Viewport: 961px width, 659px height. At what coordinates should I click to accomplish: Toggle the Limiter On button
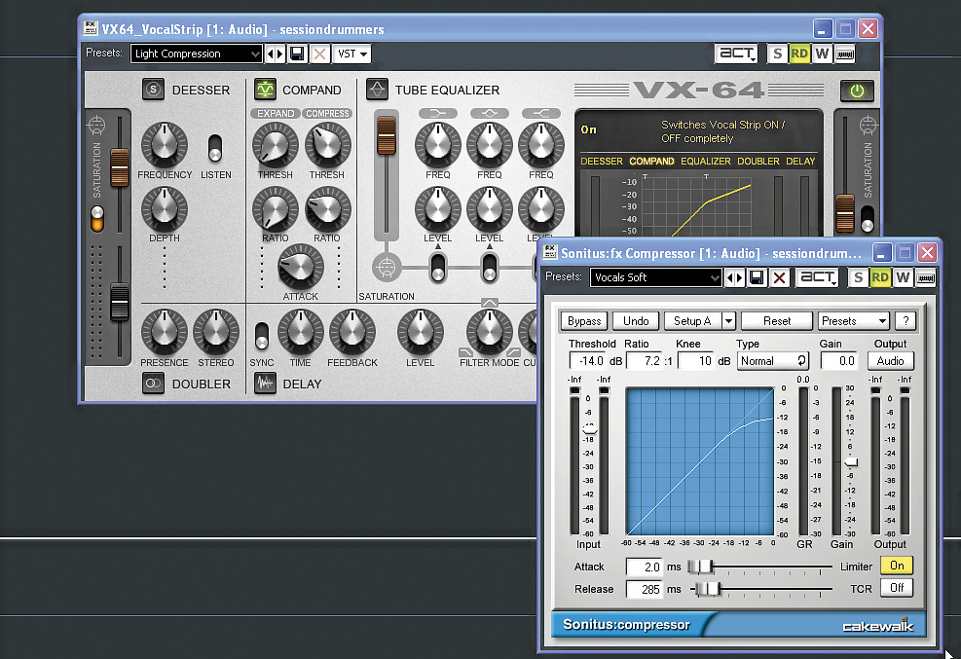897,566
